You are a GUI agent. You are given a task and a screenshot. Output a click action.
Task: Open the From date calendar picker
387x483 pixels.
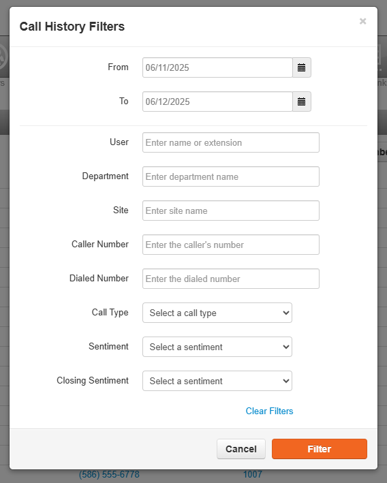(302, 67)
